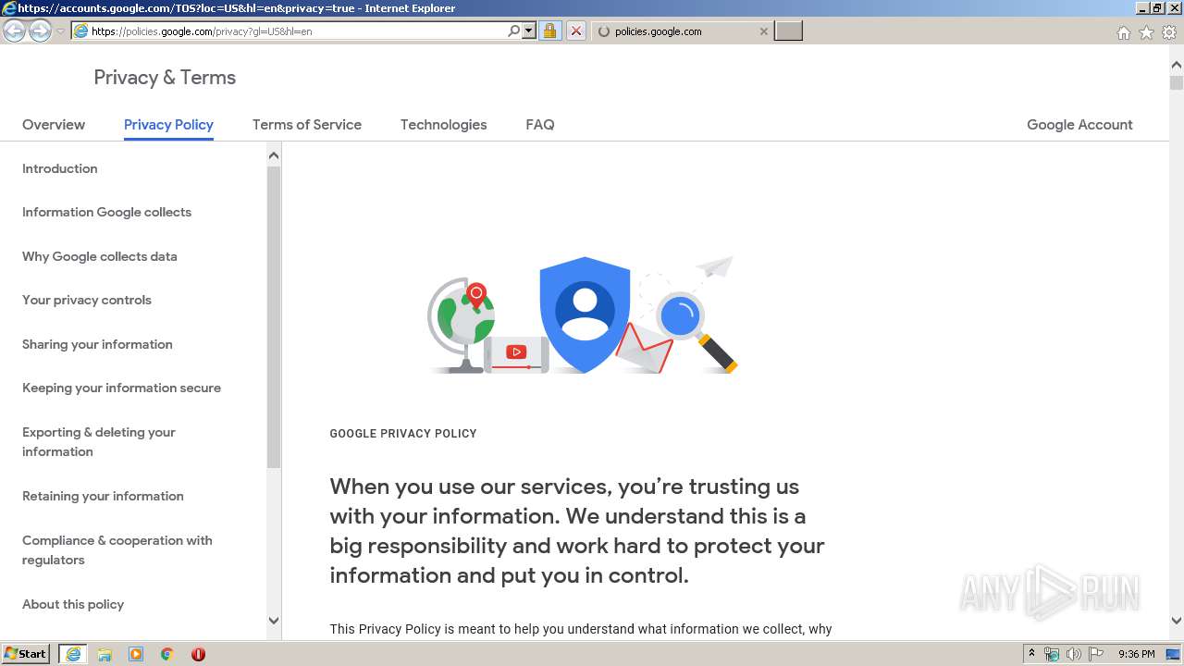This screenshot has width=1184, height=666.
Task: Open Your privacy controls section
Action: [87, 300]
